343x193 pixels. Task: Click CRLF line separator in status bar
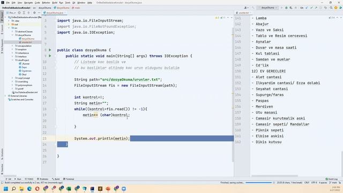pos(307,182)
